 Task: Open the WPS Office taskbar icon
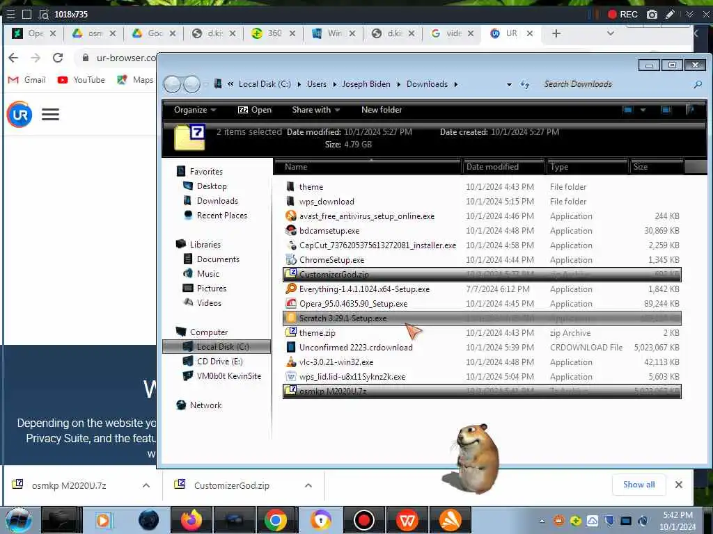[x=407, y=520]
